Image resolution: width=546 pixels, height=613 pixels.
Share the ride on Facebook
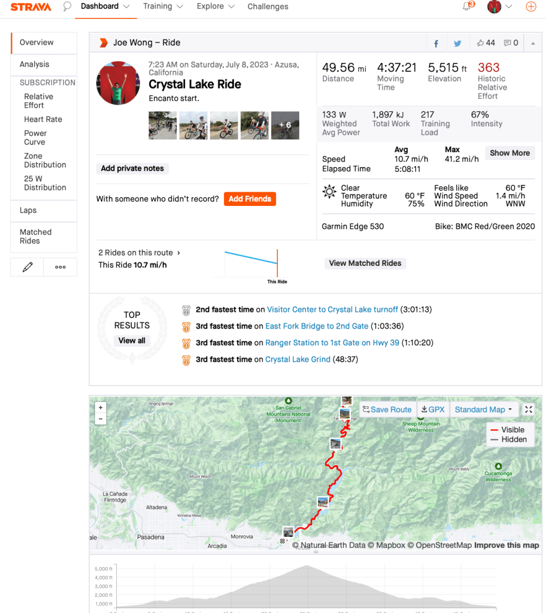pyautogui.click(x=436, y=43)
